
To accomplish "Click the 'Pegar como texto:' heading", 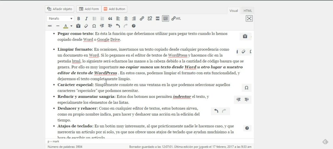I will (x=75, y=34).
